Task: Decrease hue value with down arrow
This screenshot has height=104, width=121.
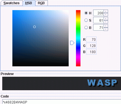Action: pos(106,15)
